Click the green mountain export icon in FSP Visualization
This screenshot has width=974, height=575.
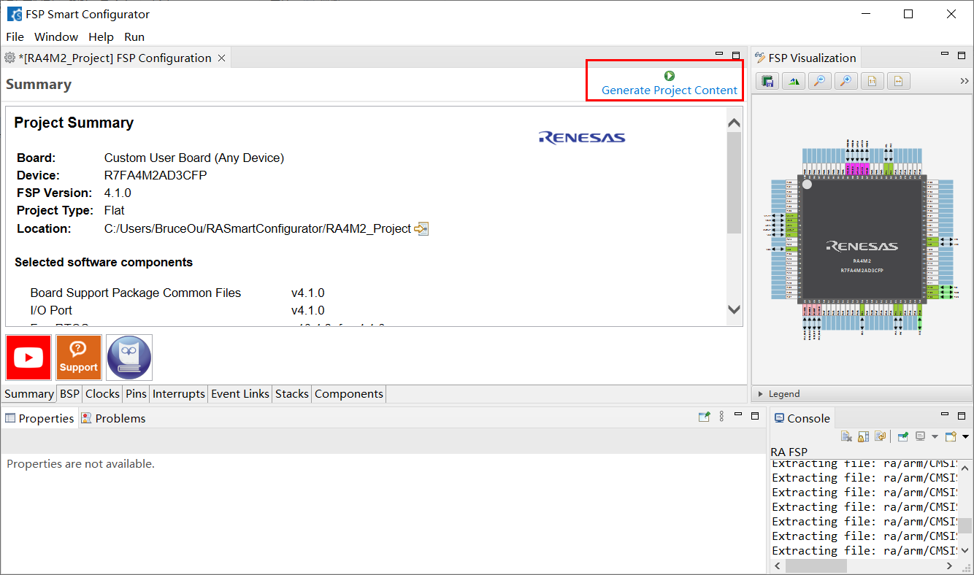[x=794, y=81]
